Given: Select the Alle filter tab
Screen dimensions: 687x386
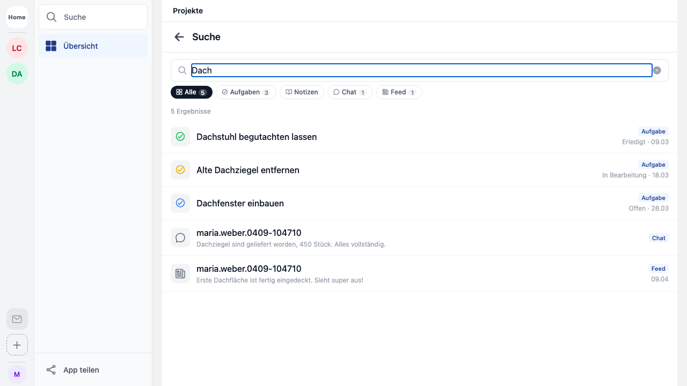Looking at the screenshot, I should (191, 92).
